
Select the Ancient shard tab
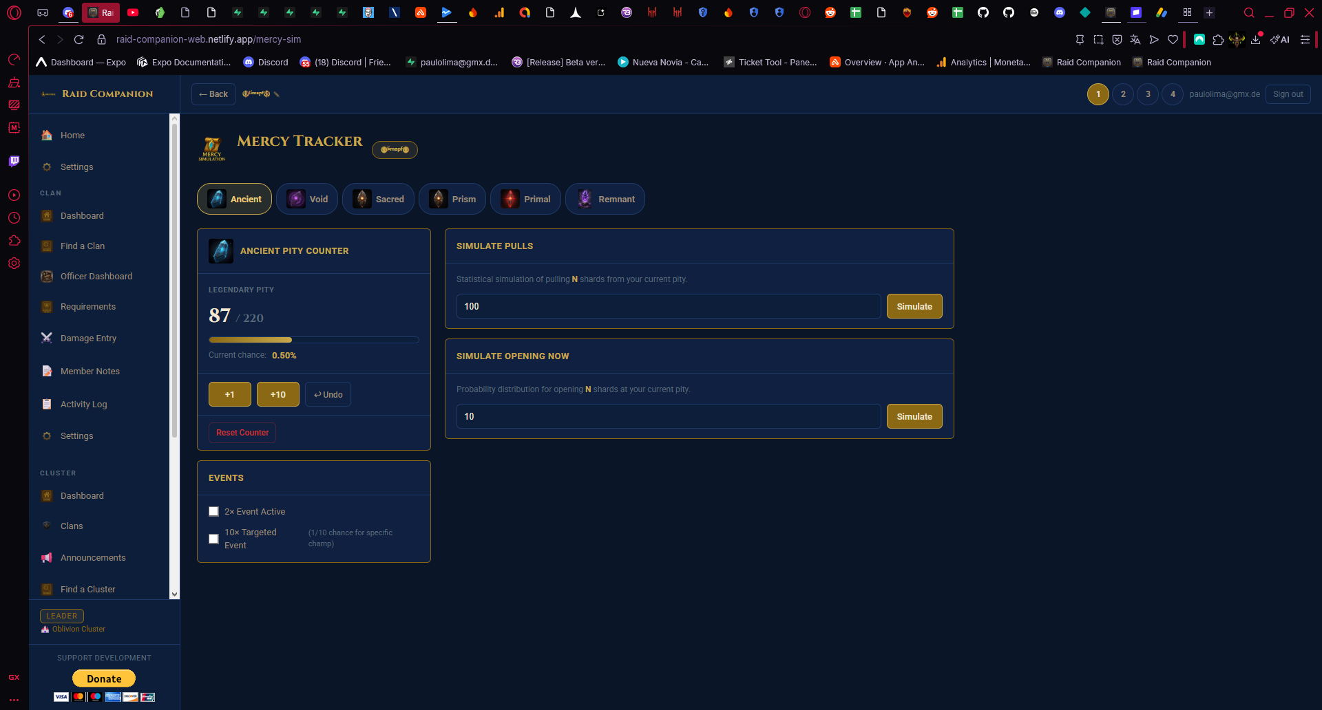pos(234,199)
